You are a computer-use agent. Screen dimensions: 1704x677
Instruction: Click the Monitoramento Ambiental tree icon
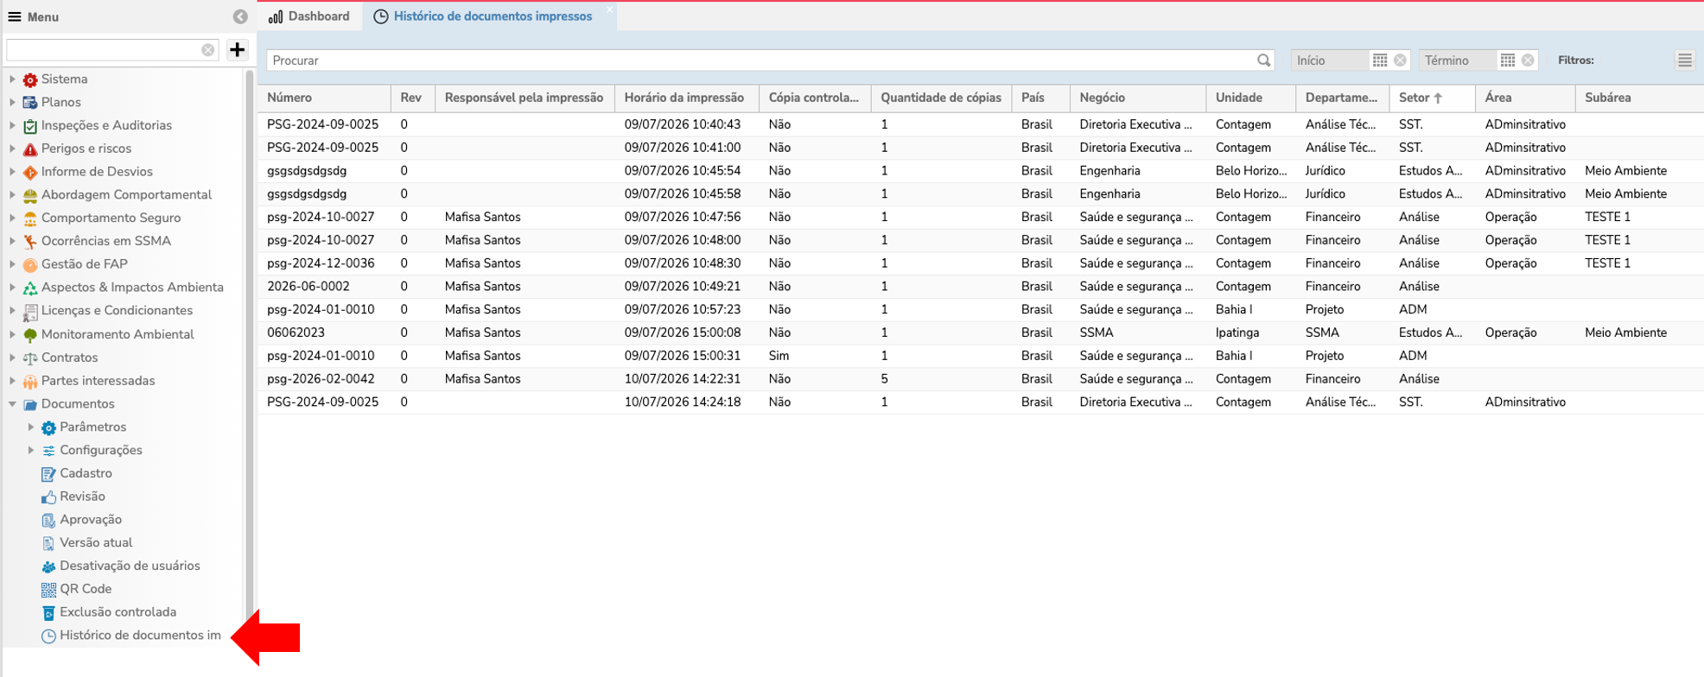click(x=30, y=335)
